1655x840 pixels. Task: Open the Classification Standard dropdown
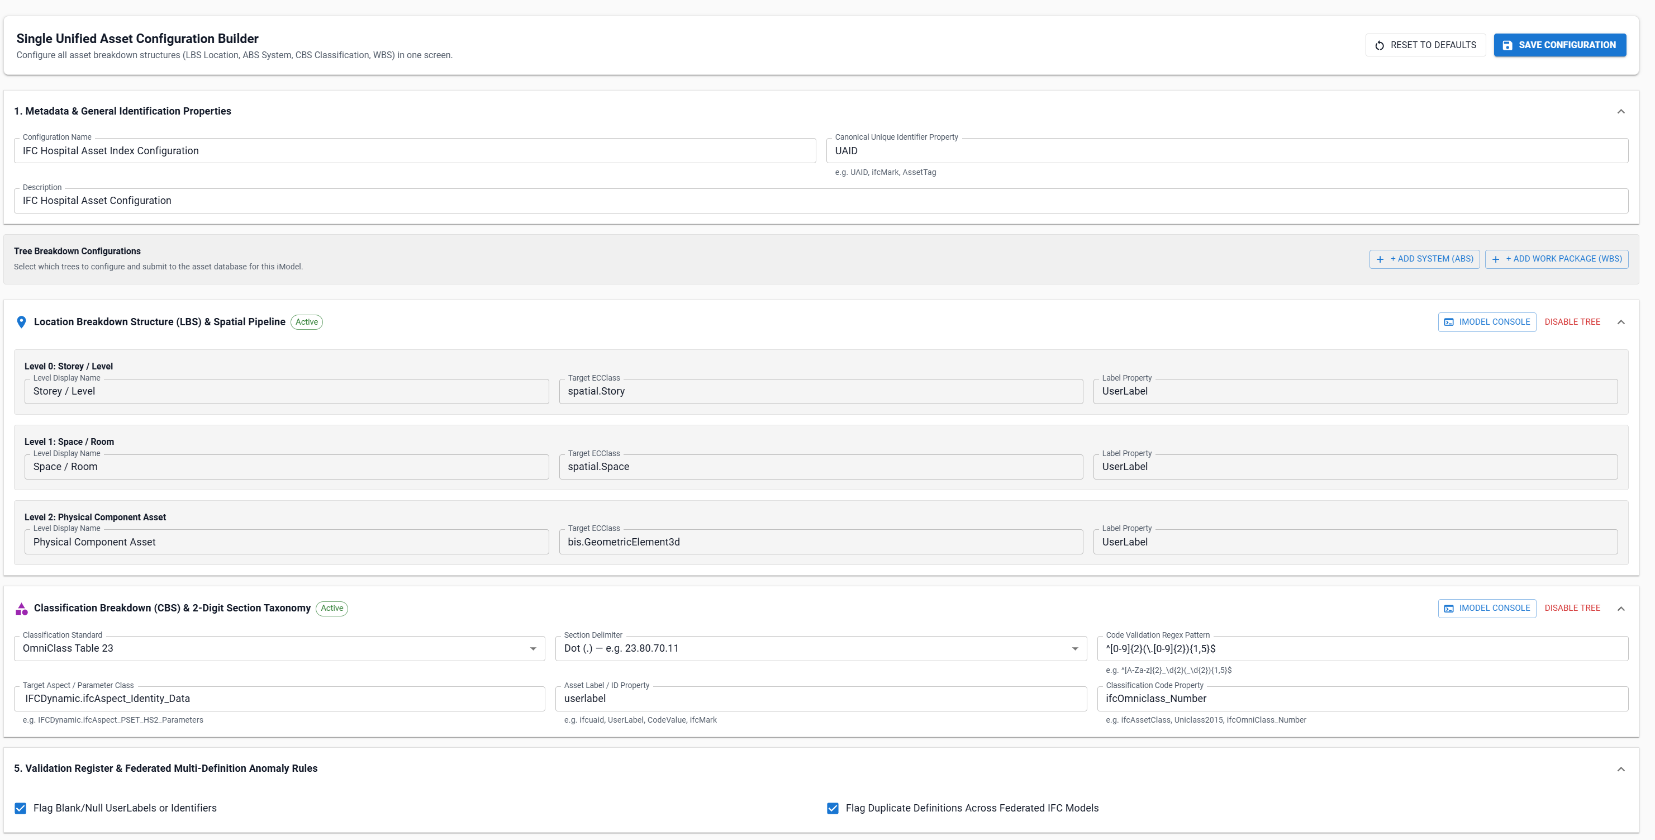click(279, 648)
